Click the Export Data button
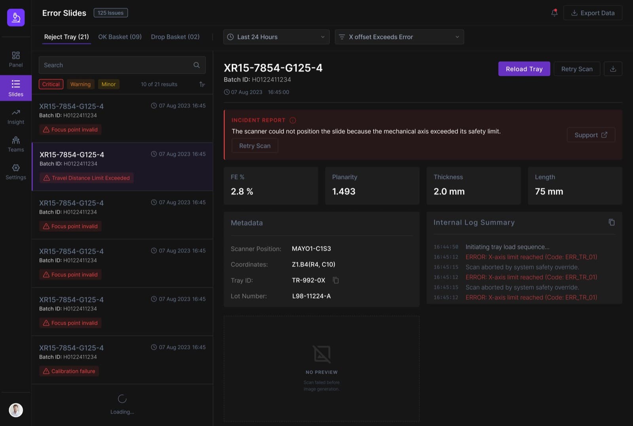Screen dimensions: 633x426 point(593,13)
